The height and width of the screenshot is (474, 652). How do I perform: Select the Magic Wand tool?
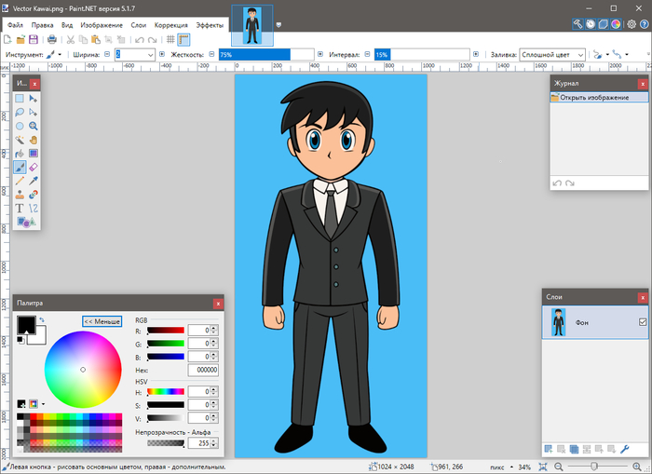tap(20, 140)
